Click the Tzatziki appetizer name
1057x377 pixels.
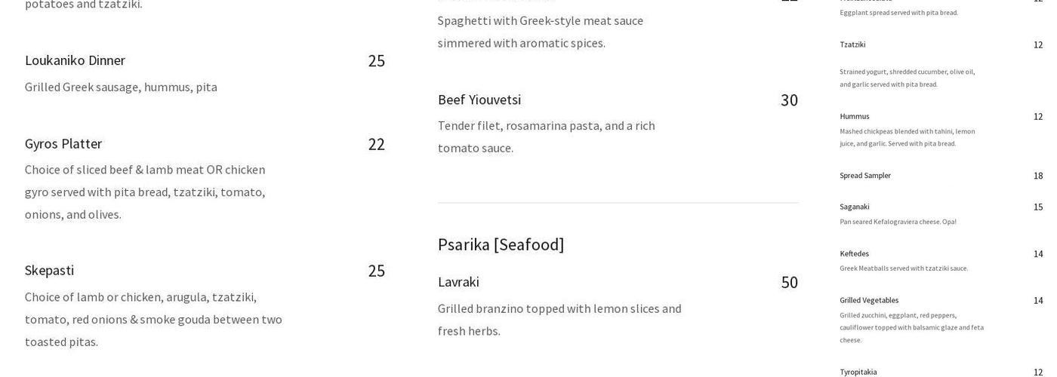pyautogui.click(x=852, y=44)
